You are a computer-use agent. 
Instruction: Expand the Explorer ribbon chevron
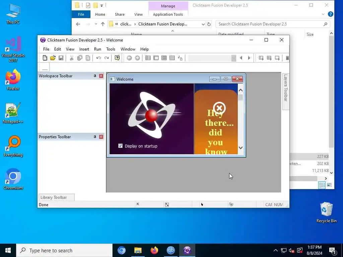point(323,14)
